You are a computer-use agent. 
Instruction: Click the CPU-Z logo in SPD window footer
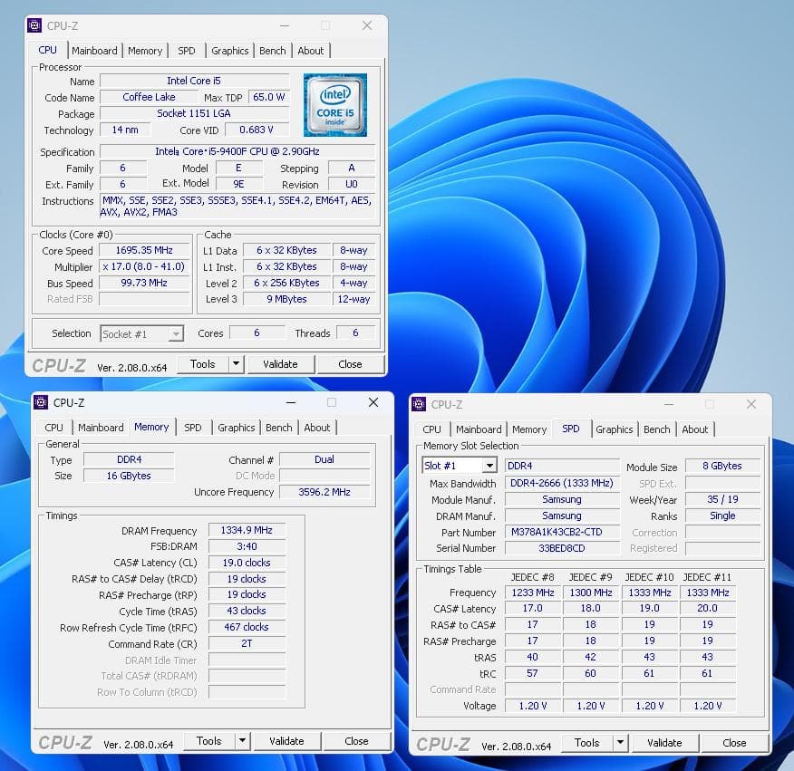441,743
